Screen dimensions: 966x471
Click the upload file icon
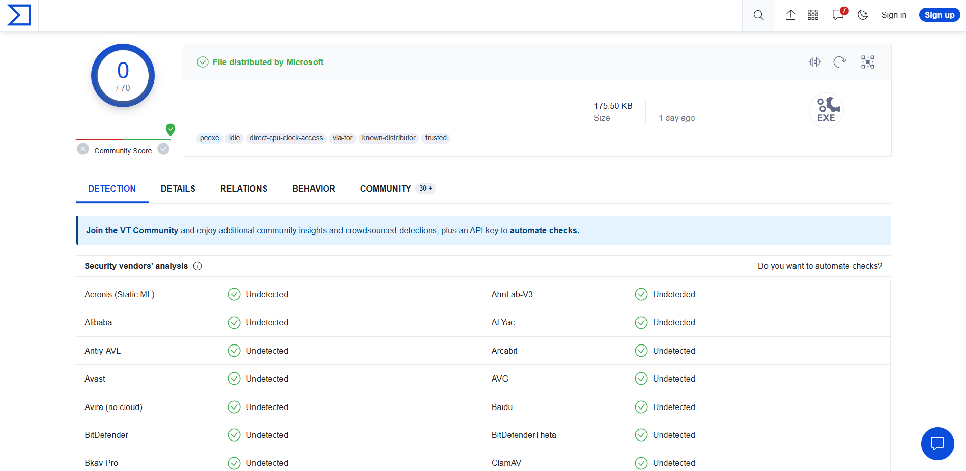coord(790,15)
